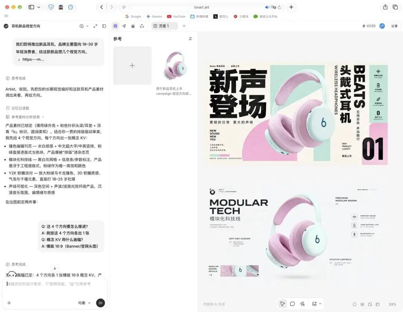Click the 6589 credits indicator

369,26
